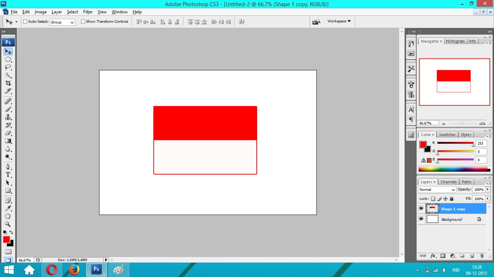
Task: Select the Blur tool
Action: 8,149
